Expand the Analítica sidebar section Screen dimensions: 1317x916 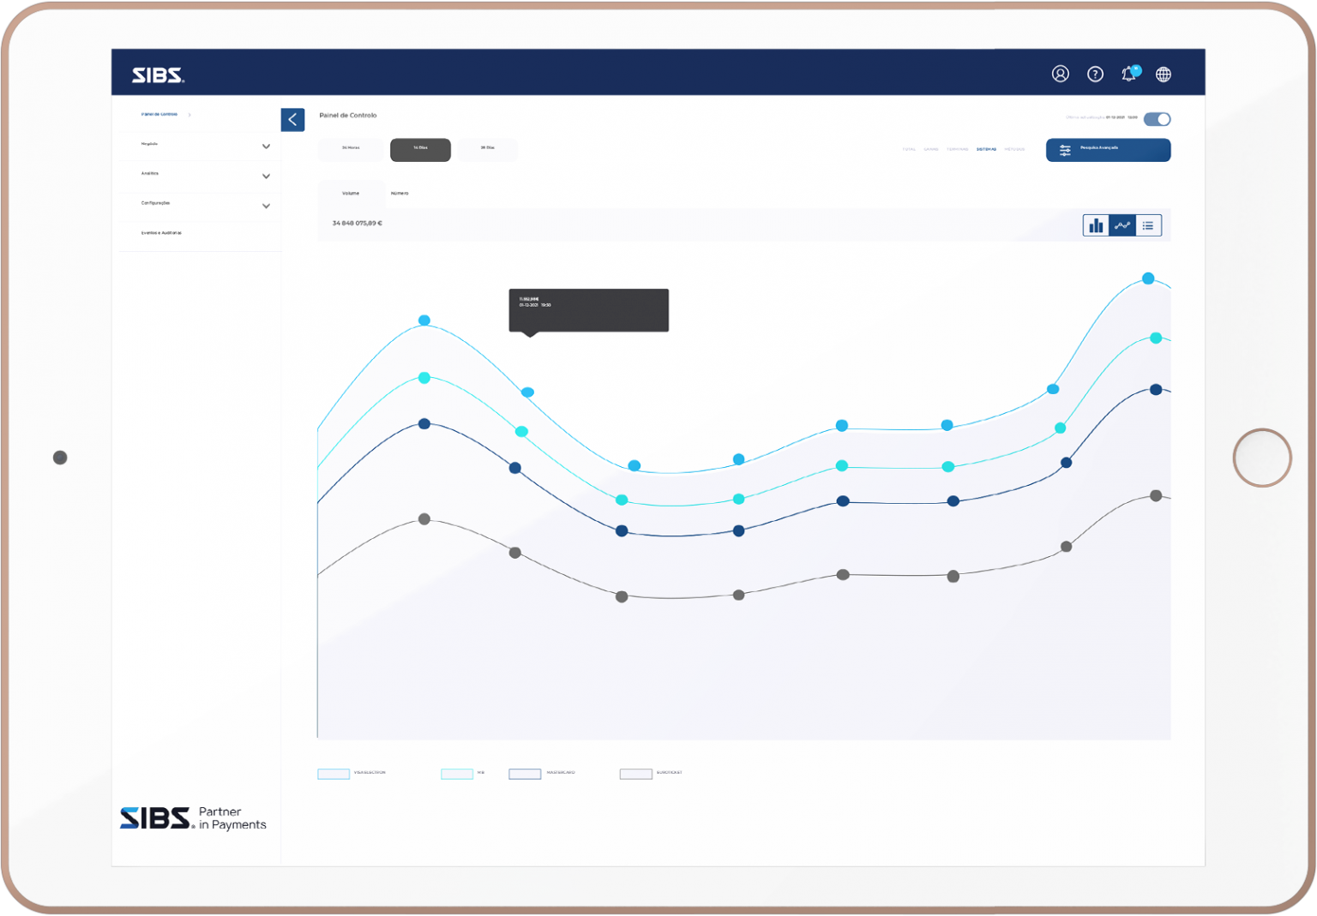click(x=266, y=177)
